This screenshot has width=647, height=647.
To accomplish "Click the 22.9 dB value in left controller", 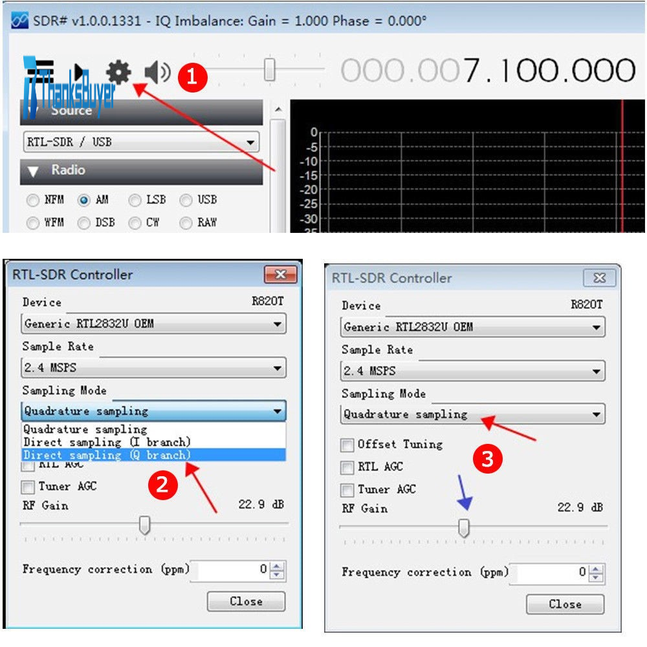I will point(261,505).
